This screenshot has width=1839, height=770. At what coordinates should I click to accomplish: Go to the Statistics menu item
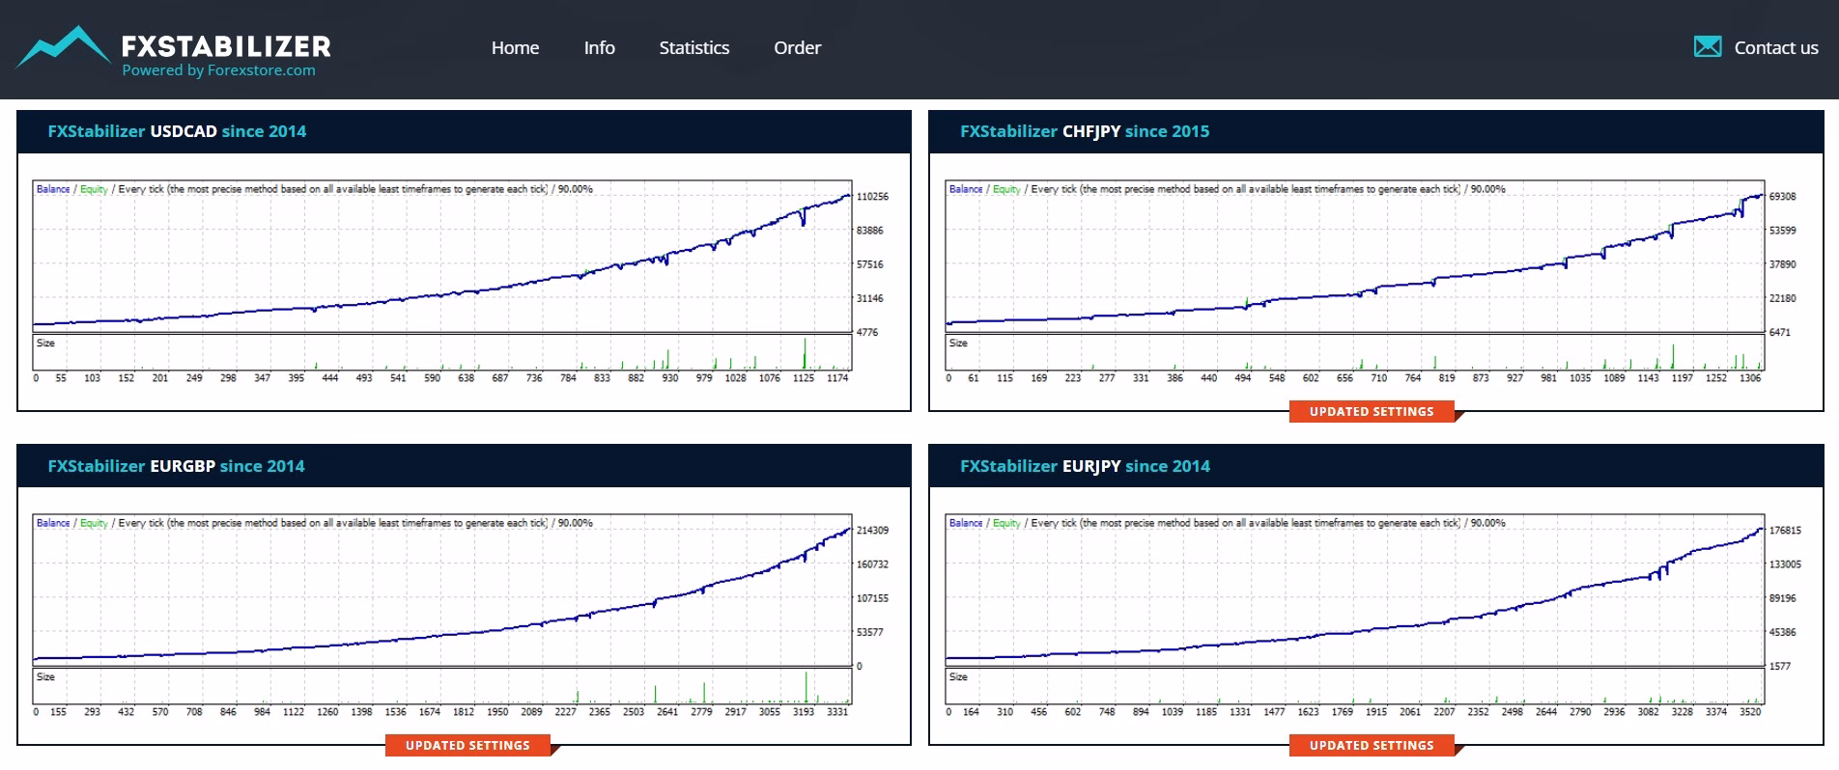tap(693, 47)
